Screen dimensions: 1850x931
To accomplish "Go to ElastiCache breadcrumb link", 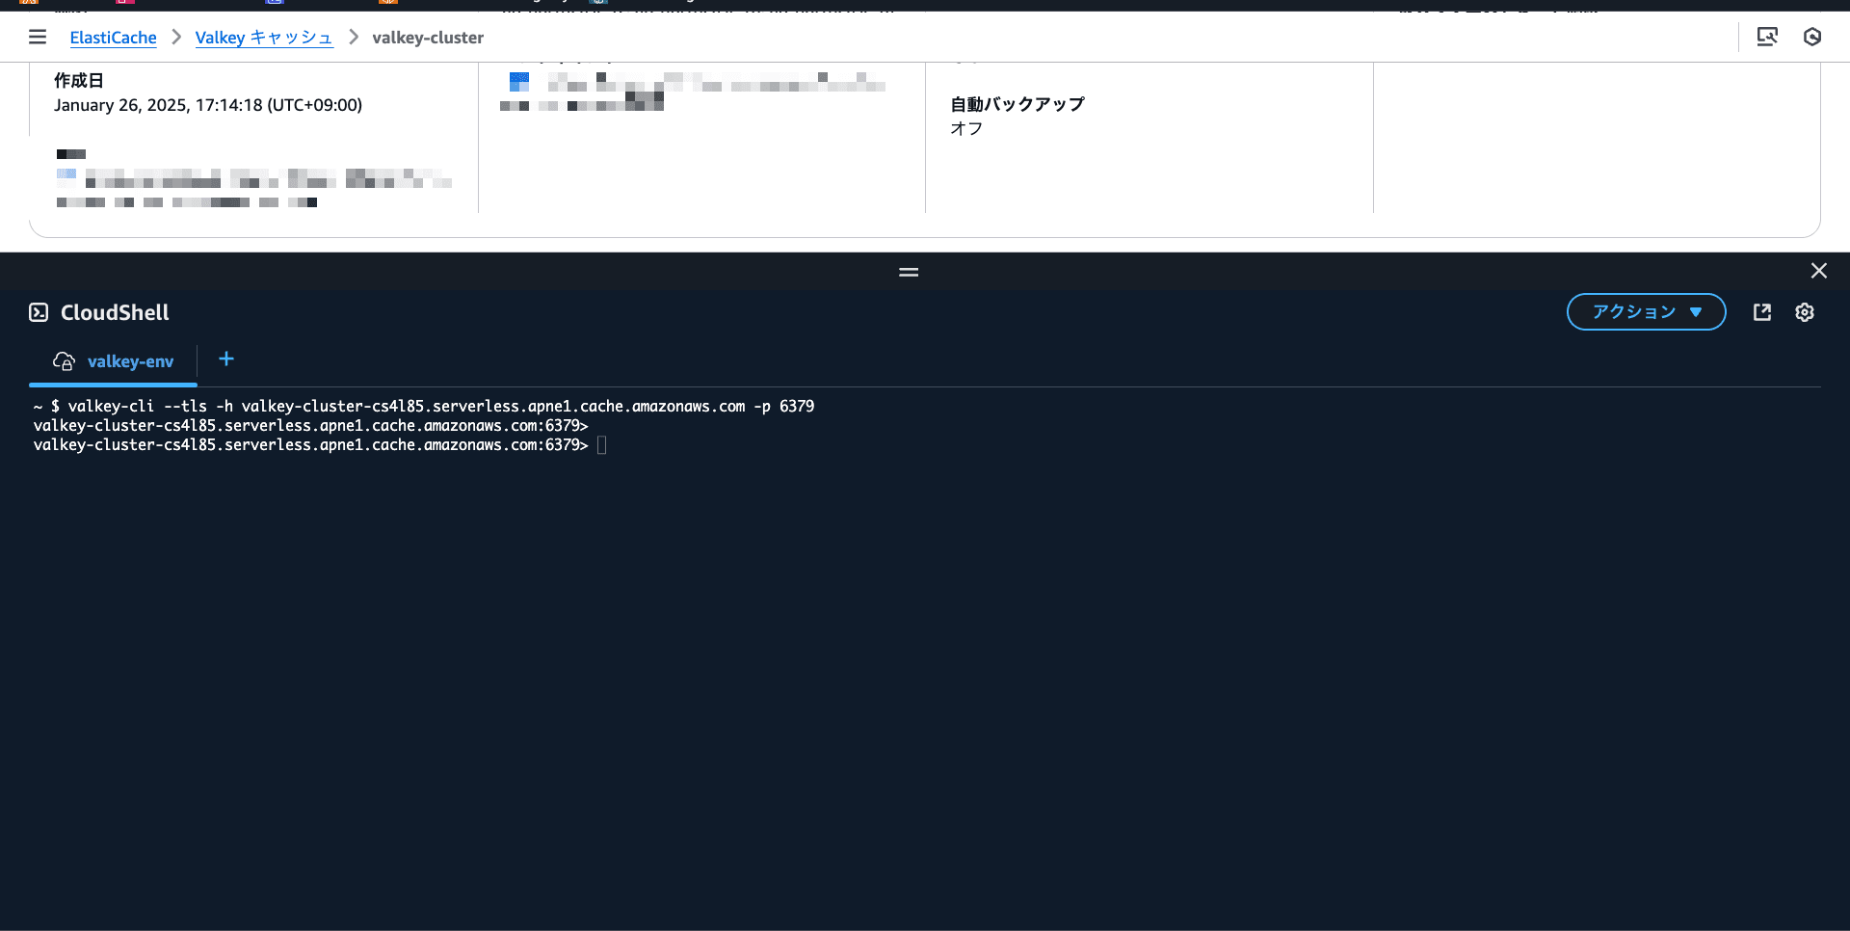I will click(x=113, y=38).
